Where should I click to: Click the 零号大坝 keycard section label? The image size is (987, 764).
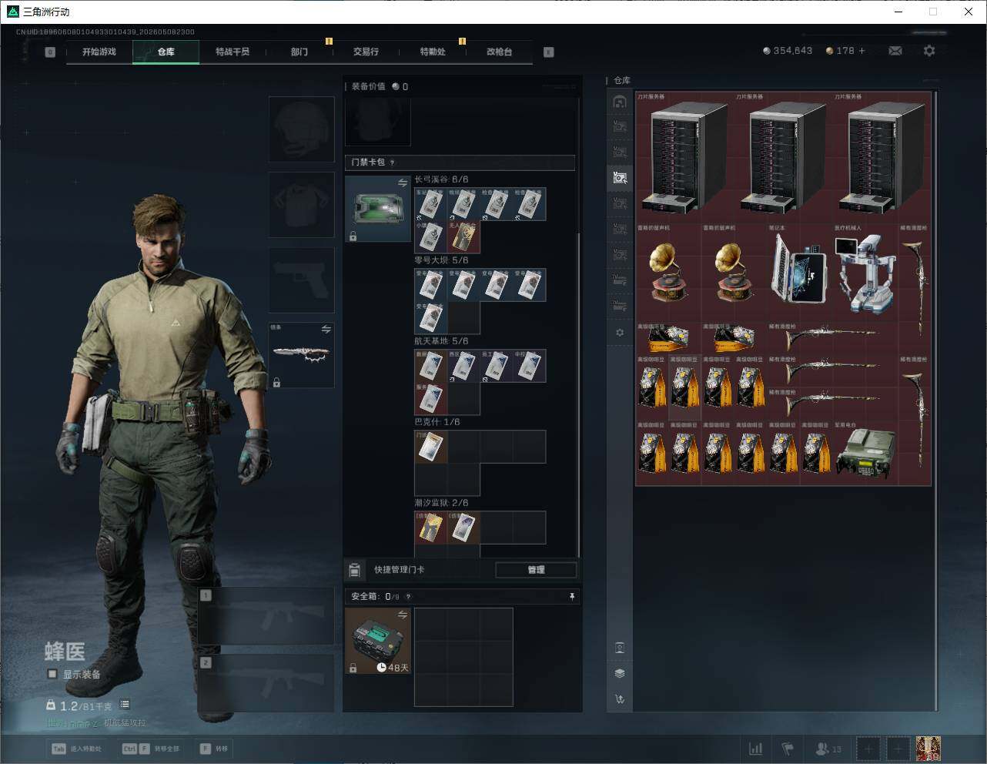coord(441,260)
